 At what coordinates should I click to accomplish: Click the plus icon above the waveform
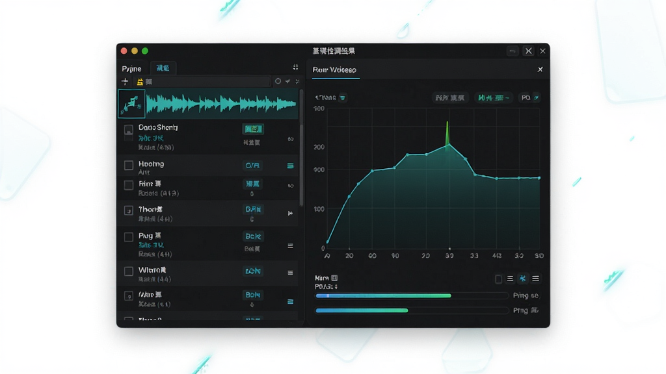pos(125,81)
